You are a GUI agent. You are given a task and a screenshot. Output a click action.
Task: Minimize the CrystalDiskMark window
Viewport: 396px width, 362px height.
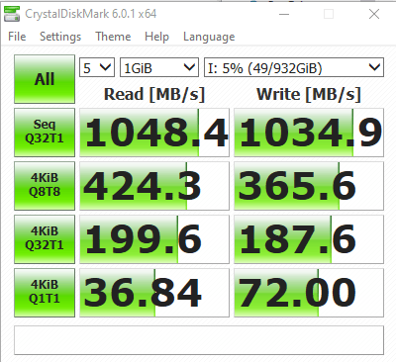pyautogui.click(x=284, y=14)
